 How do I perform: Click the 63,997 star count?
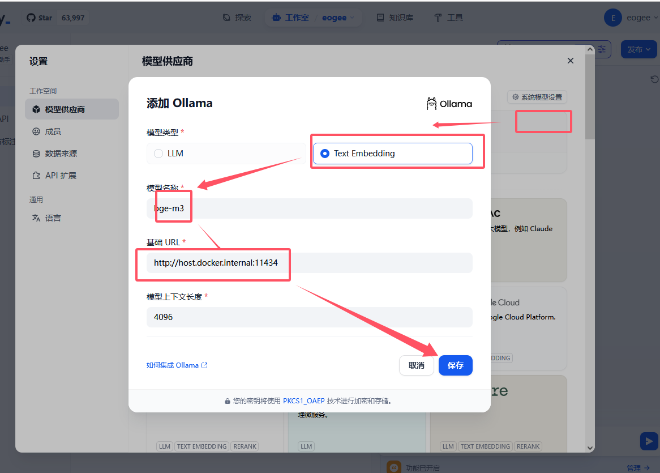click(73, 18)
